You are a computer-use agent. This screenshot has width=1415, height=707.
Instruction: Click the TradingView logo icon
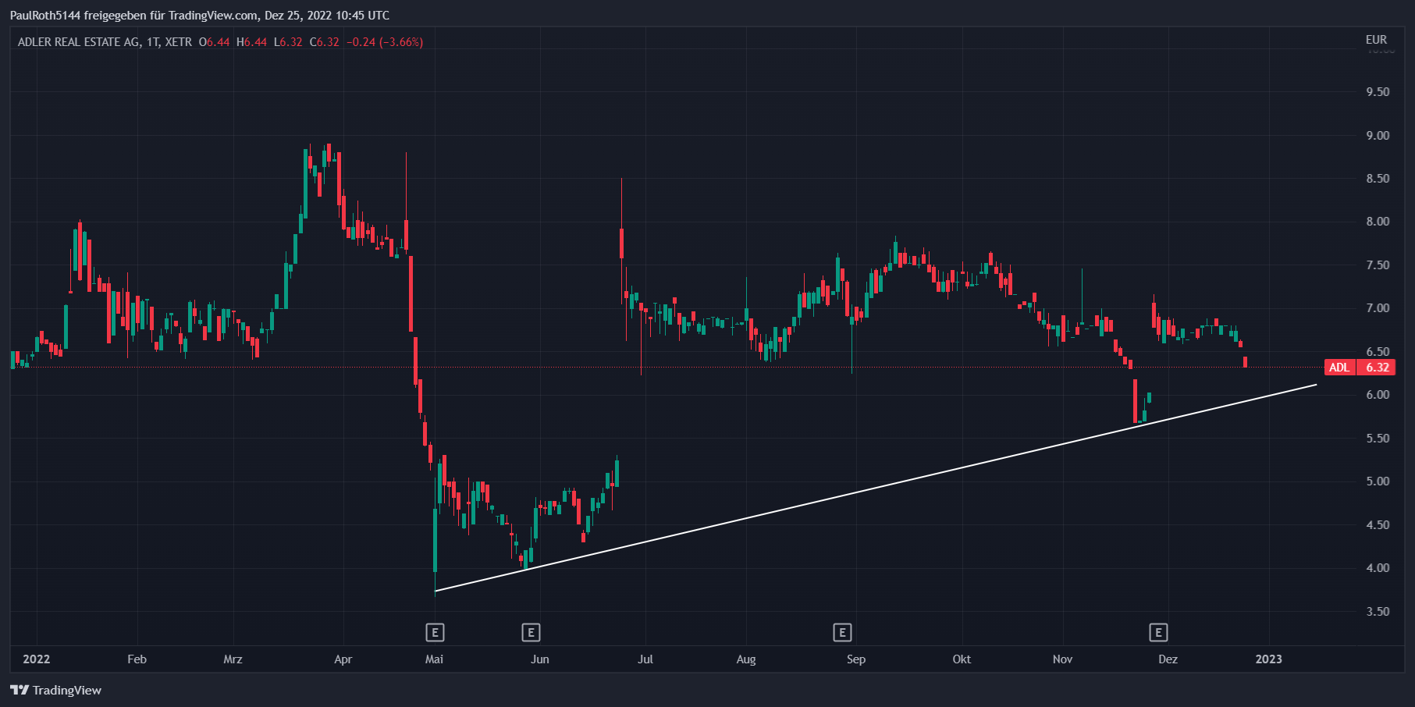[x=20, y=690]
